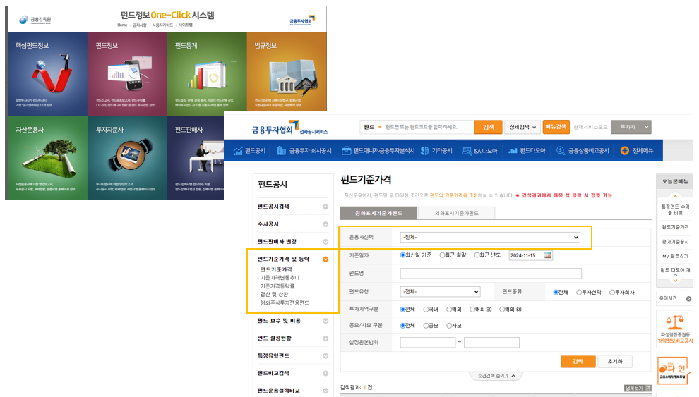Select the 해외 60 radio button
Viewport: 699px width, 397px height.
502,310
